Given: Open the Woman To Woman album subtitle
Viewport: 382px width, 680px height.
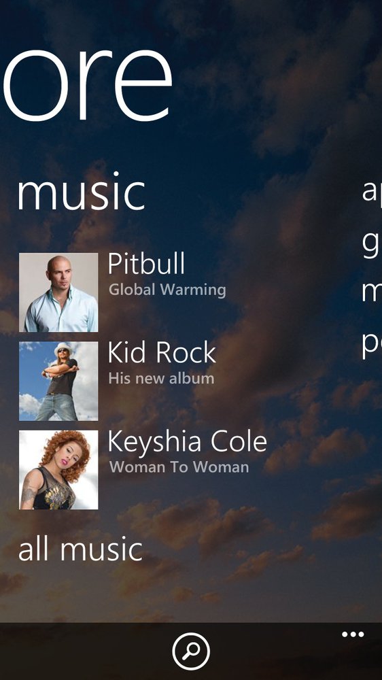Looking at the screenshot, I should (179, 467).
